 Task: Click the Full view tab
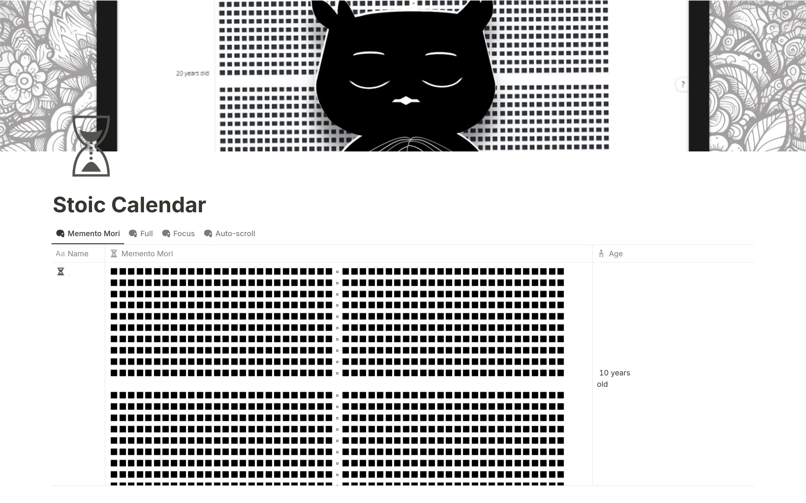pyautogui.click(x=141, y=233)
